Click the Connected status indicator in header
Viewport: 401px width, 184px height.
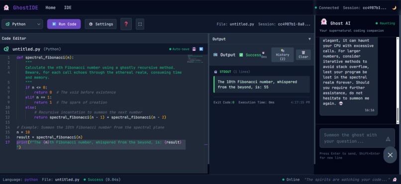pyautogui.click(x=326, y=7)
